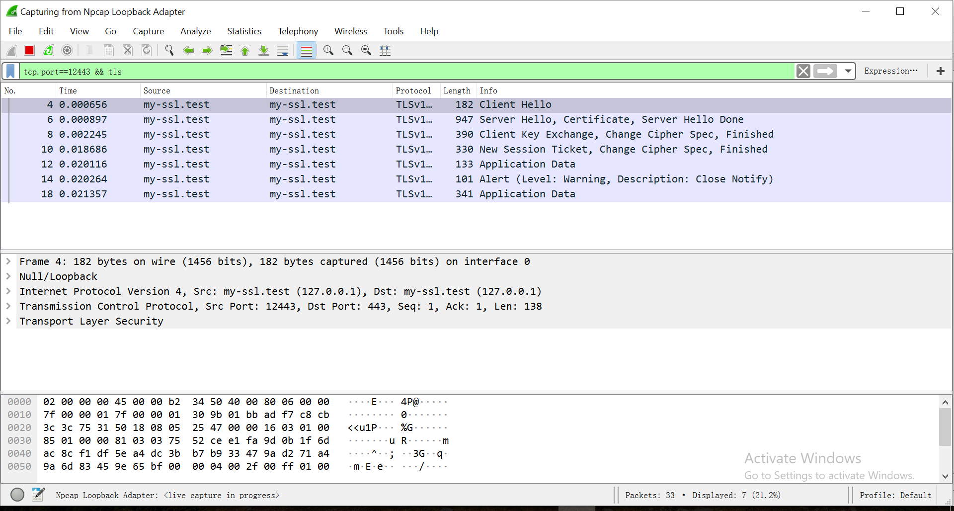
Task: Sort packets by No. column
Action: 28,90
